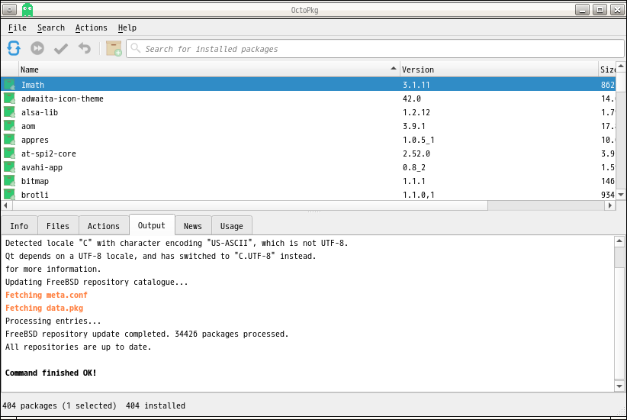The image size is (627, 420).
Task: Click '404 packages (1 selected)' status text
Action: coord(59,405)
